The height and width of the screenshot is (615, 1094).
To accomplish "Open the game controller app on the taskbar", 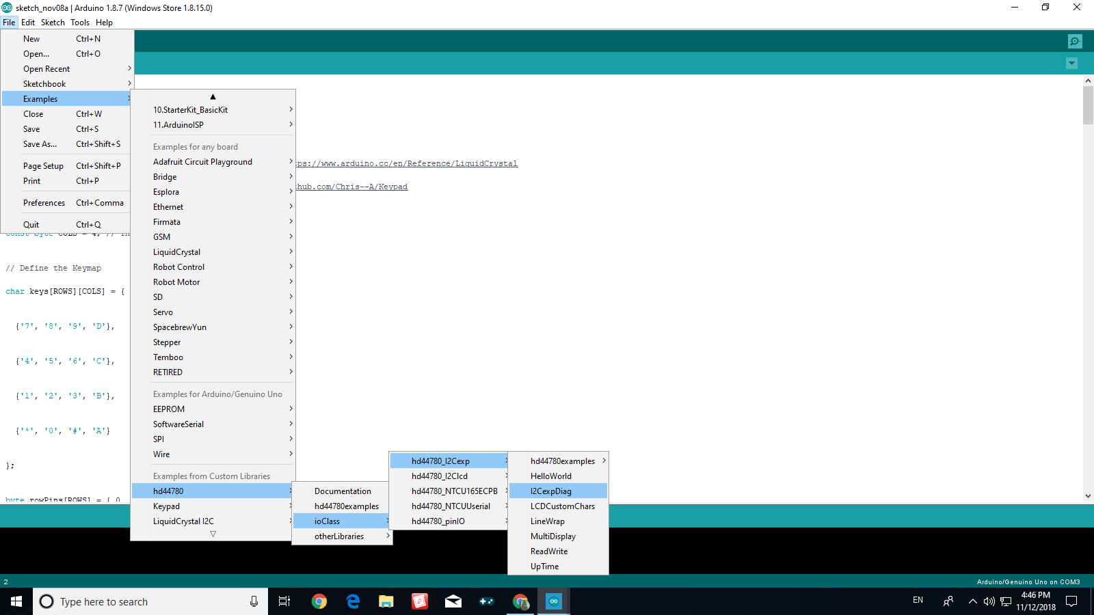I will [487, 601].
